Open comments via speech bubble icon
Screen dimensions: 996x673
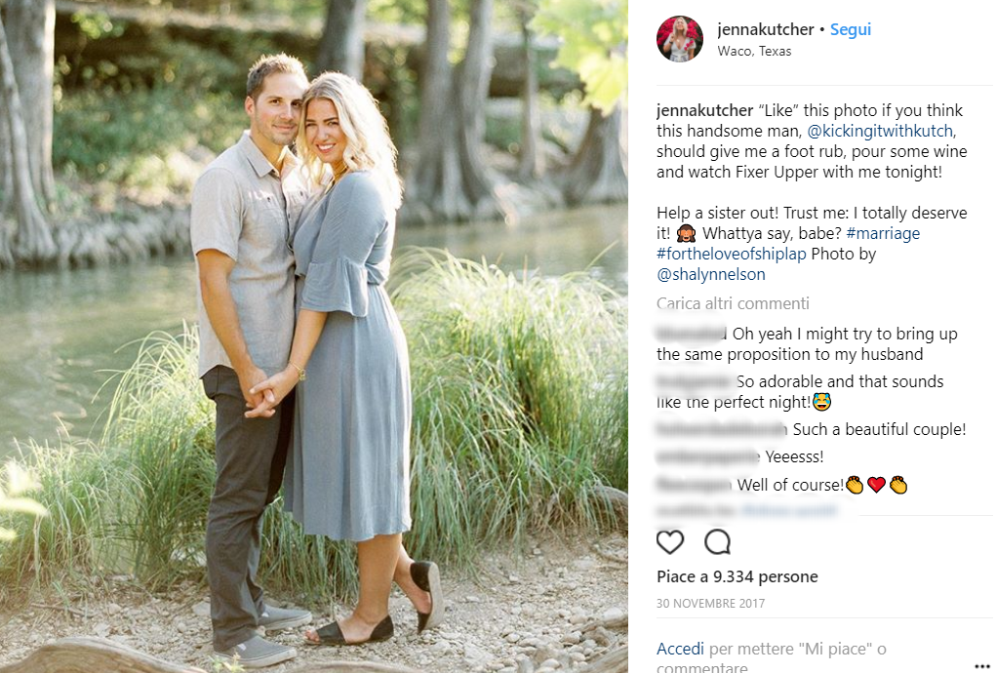[717, 542]
